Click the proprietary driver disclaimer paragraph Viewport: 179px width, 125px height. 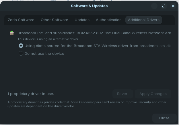[x=87, y=104]
